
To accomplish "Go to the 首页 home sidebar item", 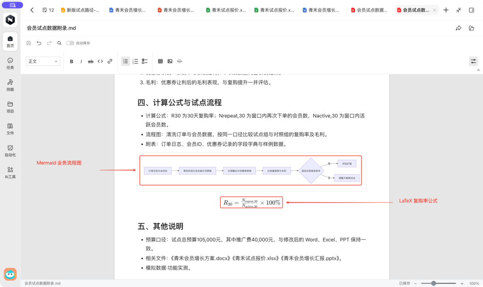I will click(10, 42).
